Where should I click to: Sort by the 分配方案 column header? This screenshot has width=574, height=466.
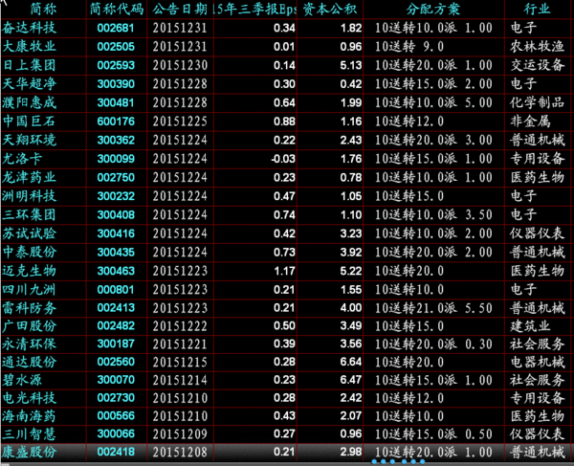pos(433,10)
